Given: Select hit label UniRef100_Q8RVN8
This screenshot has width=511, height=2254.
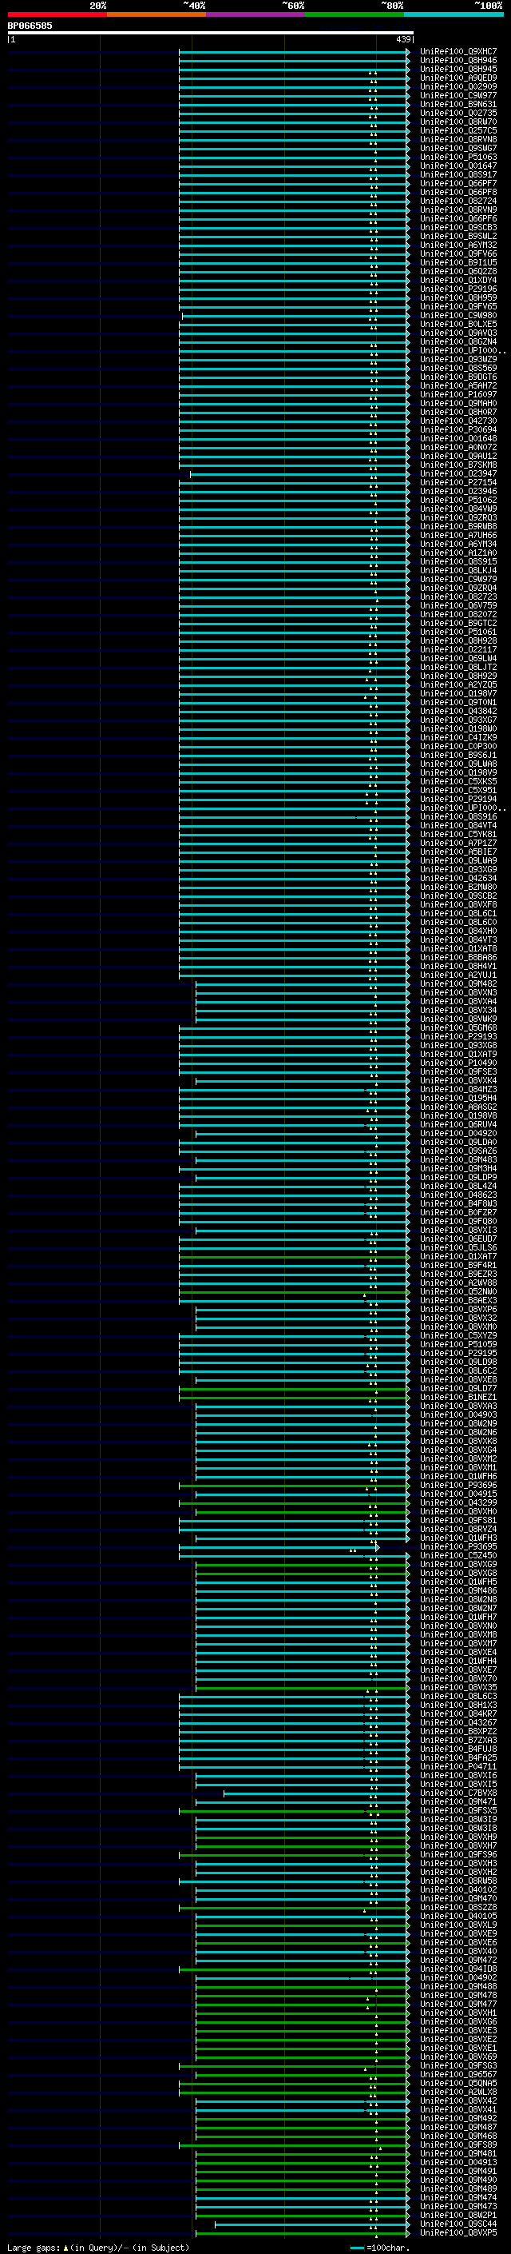Looking at the screenshot, I should 458,139.
